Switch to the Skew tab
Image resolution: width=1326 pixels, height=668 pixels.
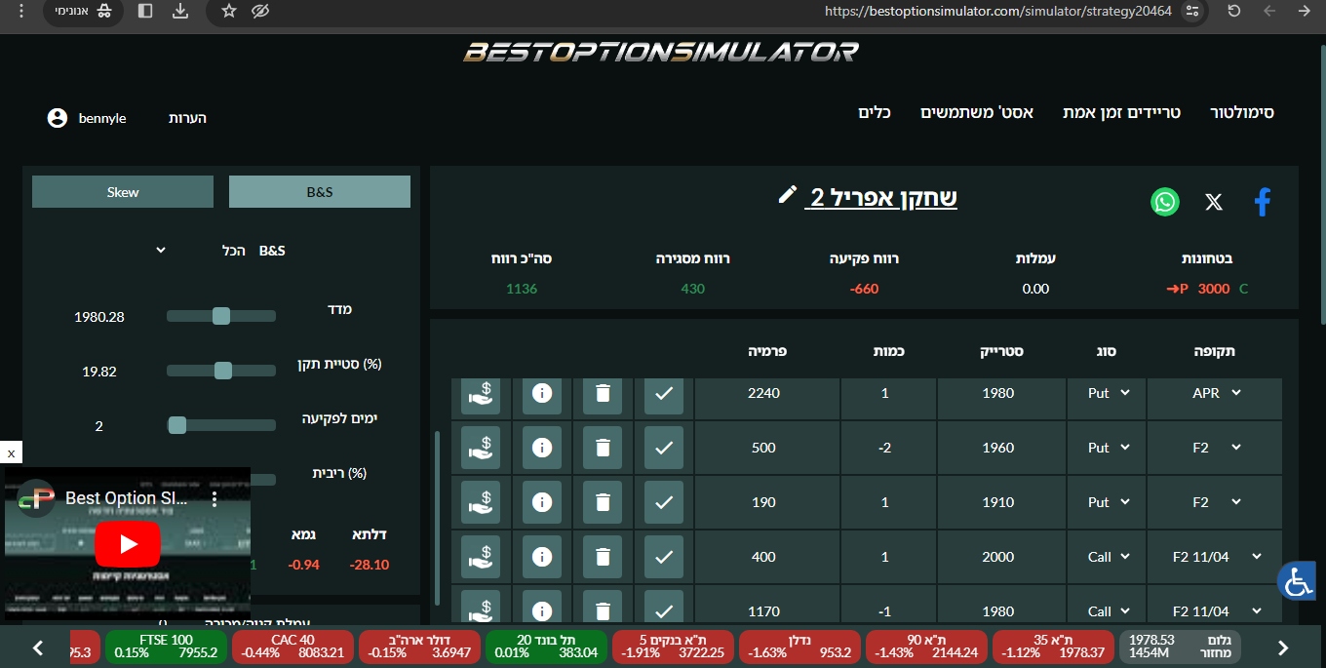(x=123, y=192)
